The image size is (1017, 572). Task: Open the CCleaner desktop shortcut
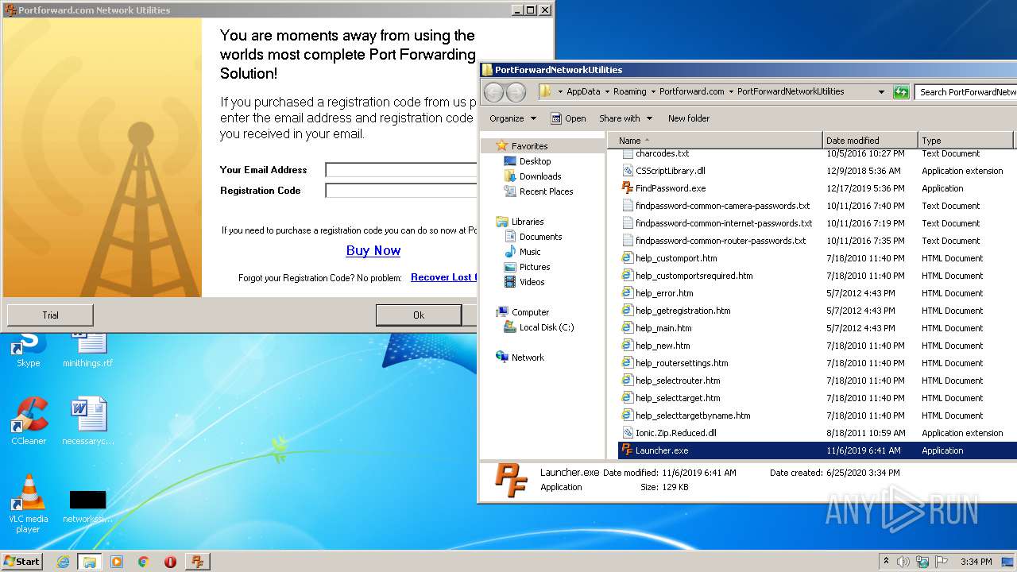(x=29, y=421)
